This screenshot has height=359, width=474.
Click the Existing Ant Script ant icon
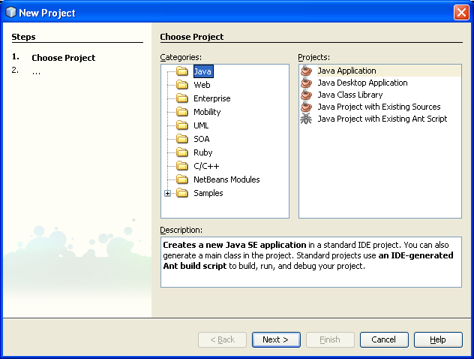click(x=306, y=119)
